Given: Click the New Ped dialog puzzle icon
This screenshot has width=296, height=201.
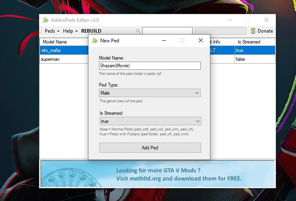Looking at the screenshot, I should [x=94, y=40].
